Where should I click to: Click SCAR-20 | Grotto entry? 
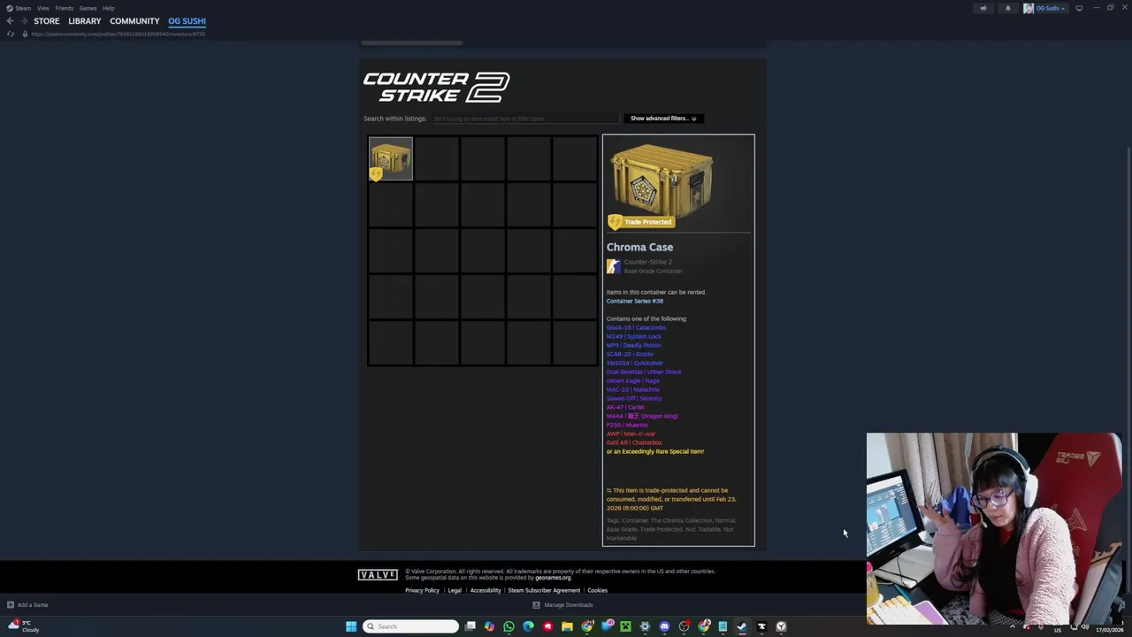(630, 354)
